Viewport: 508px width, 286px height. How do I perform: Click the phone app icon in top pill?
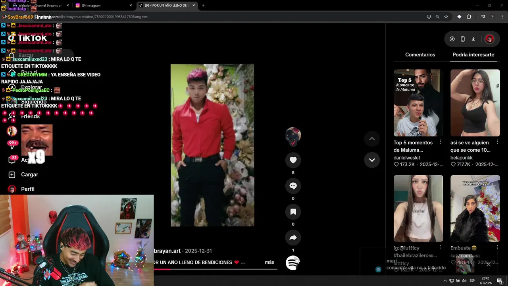[463, 39]
